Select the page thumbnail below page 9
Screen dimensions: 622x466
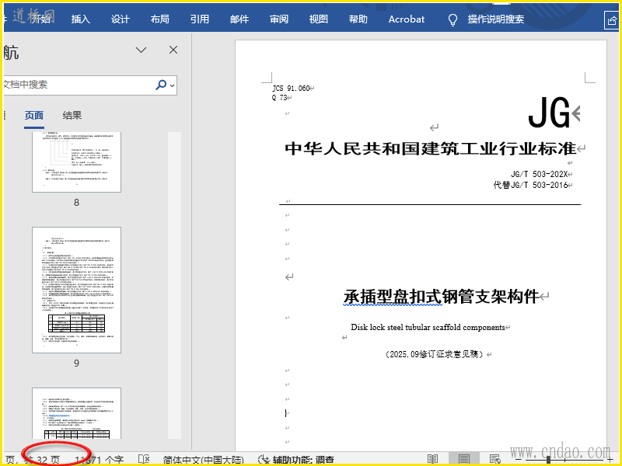tap(76, 413)
